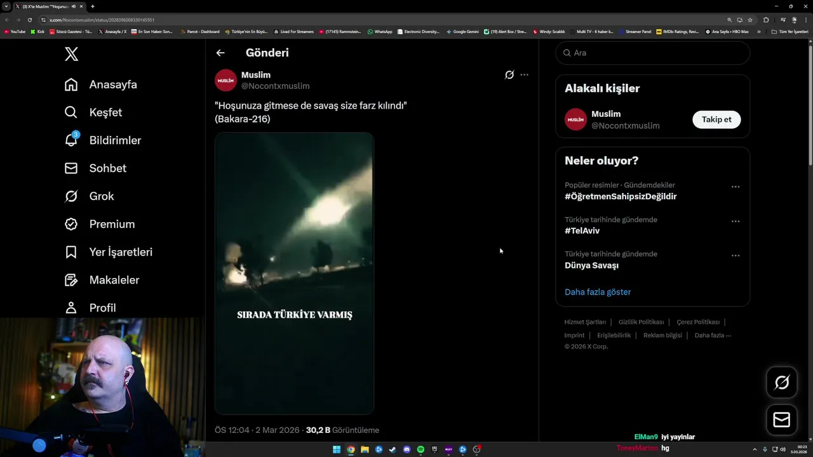The height and width of the screenshot is (457, 813).
Task: Bookmark this page with the star icon
Action: [x=750, y=20]
